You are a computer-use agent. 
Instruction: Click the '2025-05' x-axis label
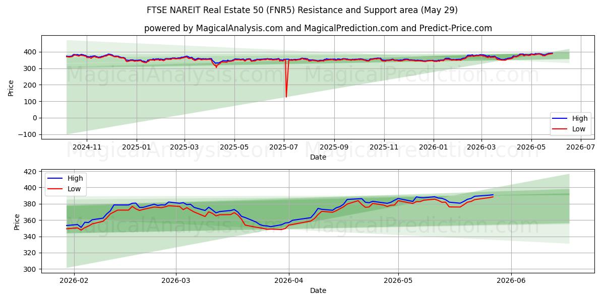point(234,147)
